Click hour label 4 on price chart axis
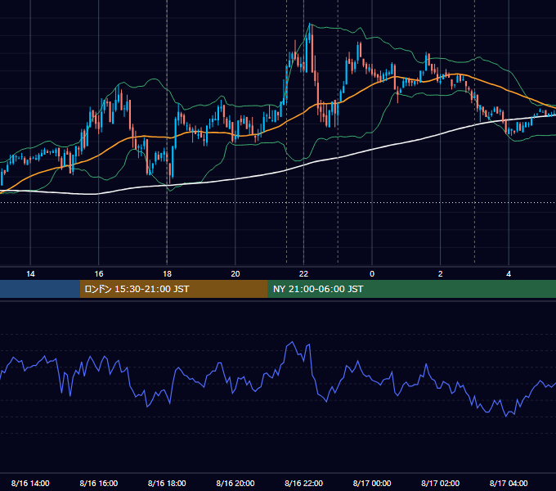556x491 pixels. point(509,274)
